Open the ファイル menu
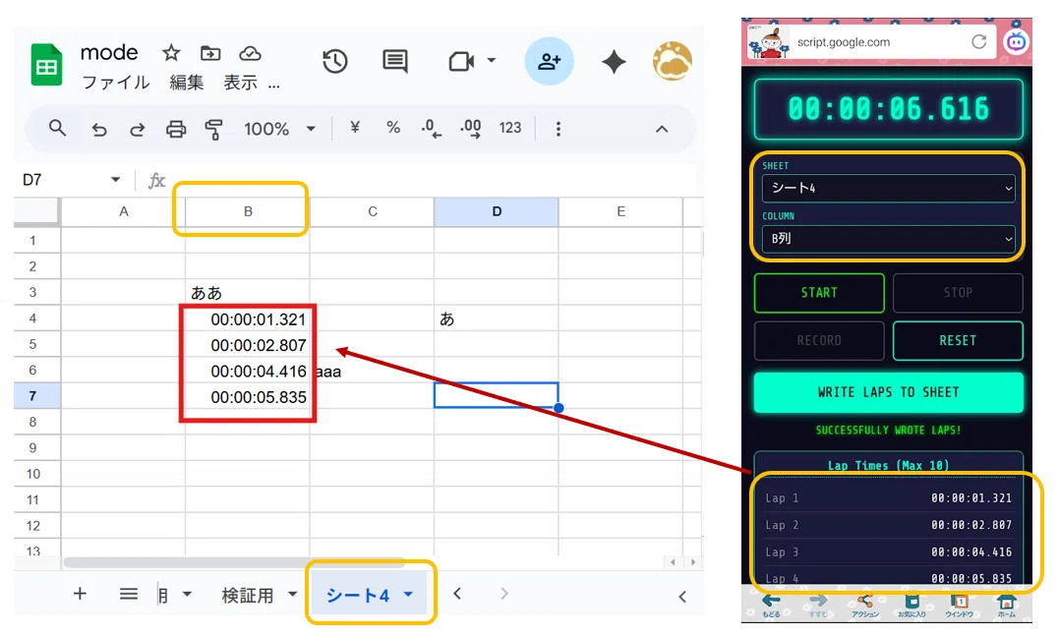This screenshot has width=1059, height=636. coord(115,83)
